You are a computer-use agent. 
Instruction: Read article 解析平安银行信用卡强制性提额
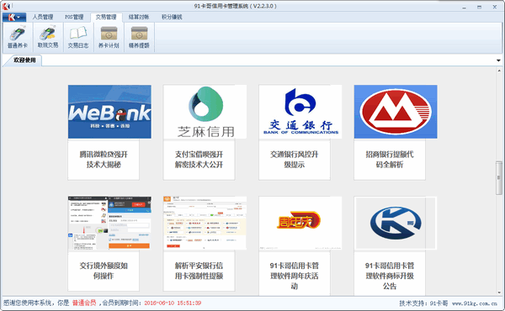tap(199, 271)
